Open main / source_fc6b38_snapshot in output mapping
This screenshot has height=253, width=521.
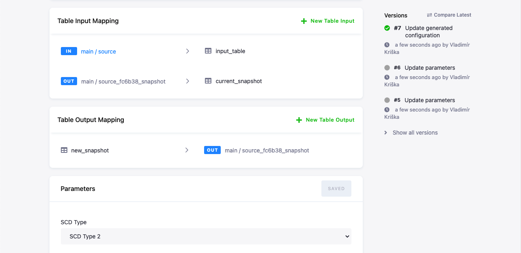click(267, 150)
